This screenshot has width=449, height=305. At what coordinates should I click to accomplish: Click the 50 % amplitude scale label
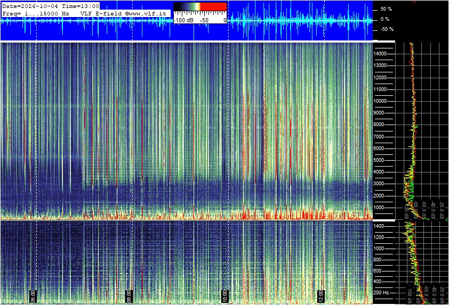[x=386, y=9]
